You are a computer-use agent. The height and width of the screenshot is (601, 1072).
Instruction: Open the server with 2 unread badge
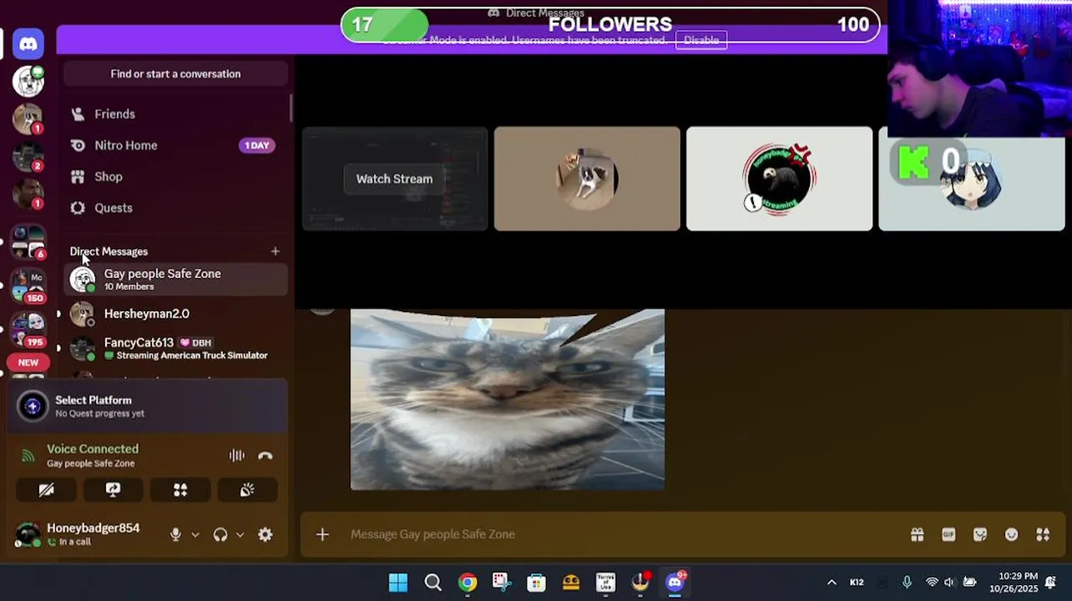[x=28, y=156]
